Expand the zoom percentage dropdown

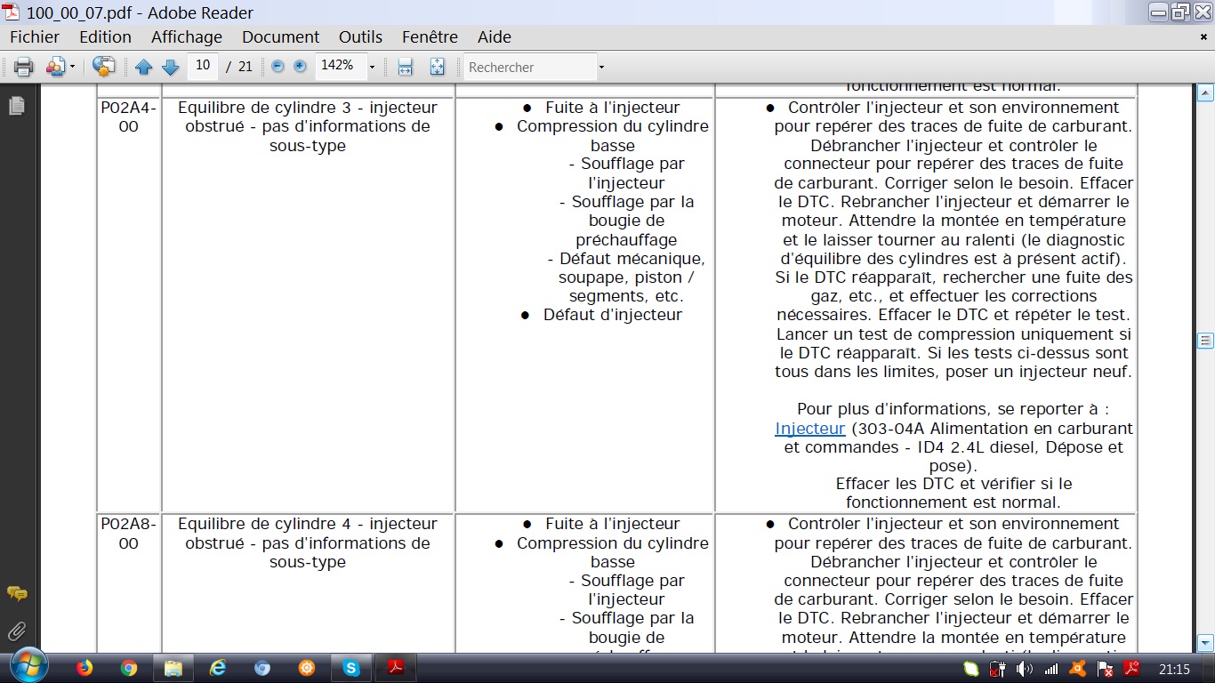(372, 68)
